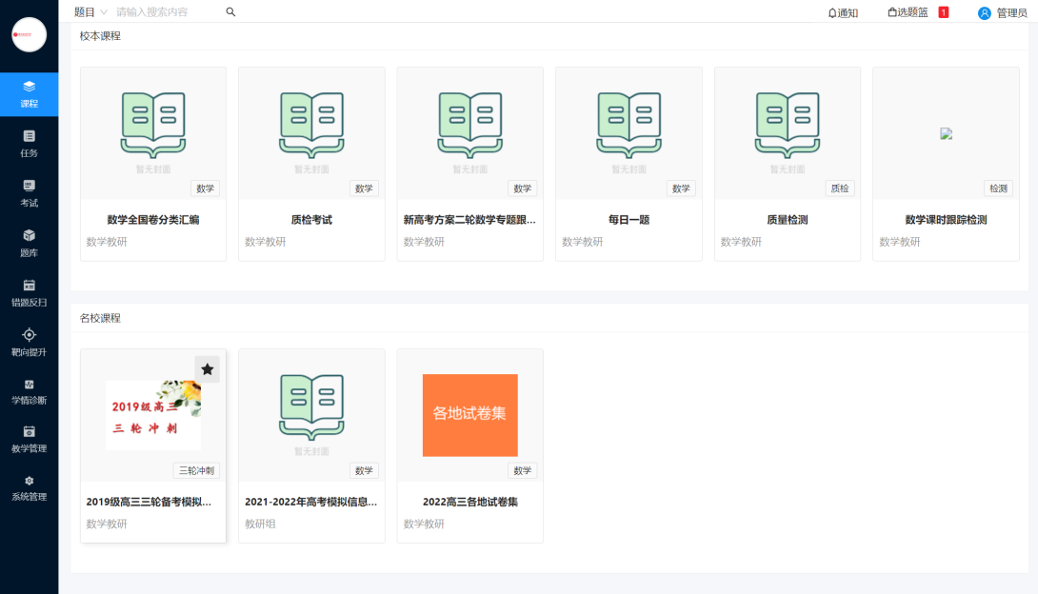This screenshot has width=1038, height=594.
Task: Open the 题库 question bank
Action: click(30, 243)
